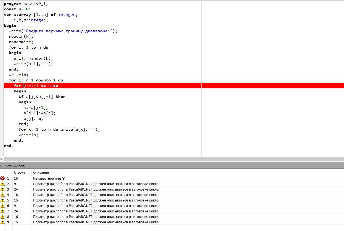This screenshot has height=231, width=344.
Task: Sort errors by the Описание column header
Action: [41, 172]
